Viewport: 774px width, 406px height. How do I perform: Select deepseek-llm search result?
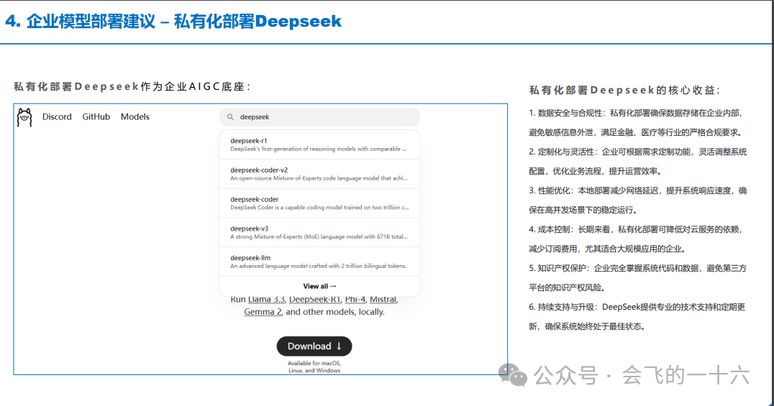pyautogui.click(x=319, y=262)
